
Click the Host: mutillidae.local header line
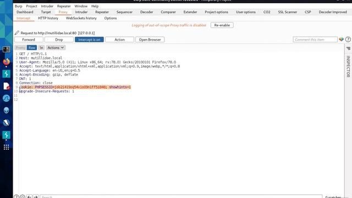point(41,58)
